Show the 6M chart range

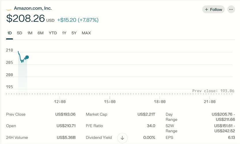coord(41,33)
